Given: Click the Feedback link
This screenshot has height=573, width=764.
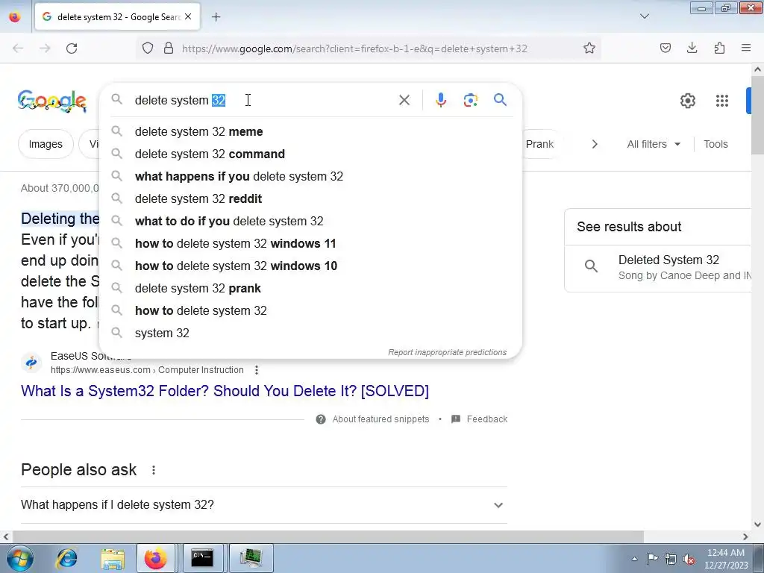Looking at the screenshot, I should pyautogui.click(x=486, y=419).
